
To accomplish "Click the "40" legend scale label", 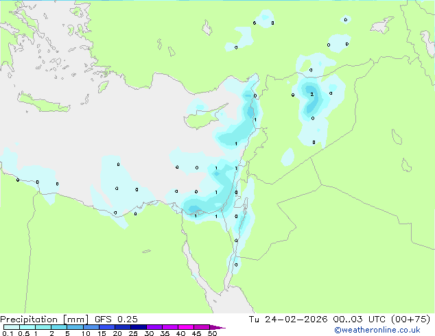I will pos(180,333).
